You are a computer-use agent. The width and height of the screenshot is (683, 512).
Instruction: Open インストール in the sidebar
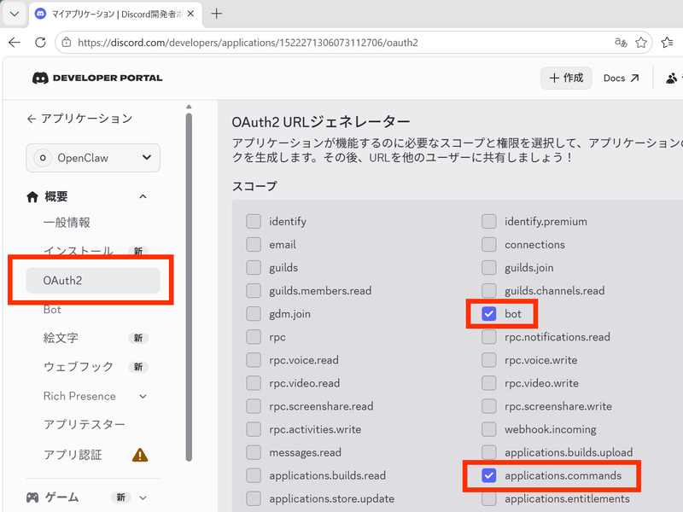pos(79,251)
